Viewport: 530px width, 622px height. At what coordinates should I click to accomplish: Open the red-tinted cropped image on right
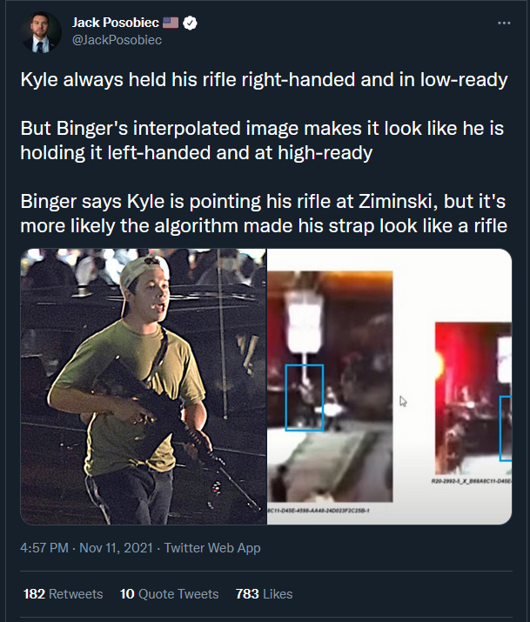click(x=473, y=398)
